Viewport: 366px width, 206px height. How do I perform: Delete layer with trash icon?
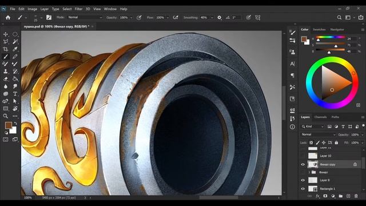(356, 196)
